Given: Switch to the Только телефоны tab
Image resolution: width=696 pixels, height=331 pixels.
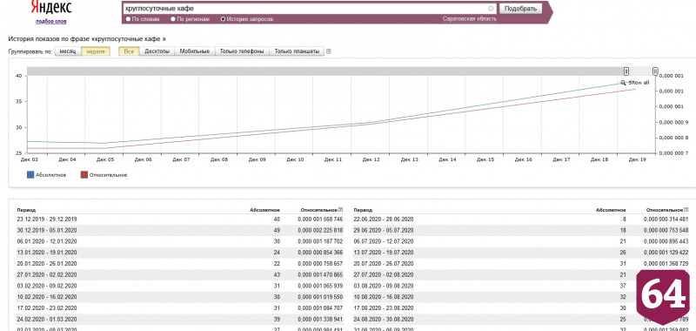Looking at the screenshot, I should click(x=242, y=51).
